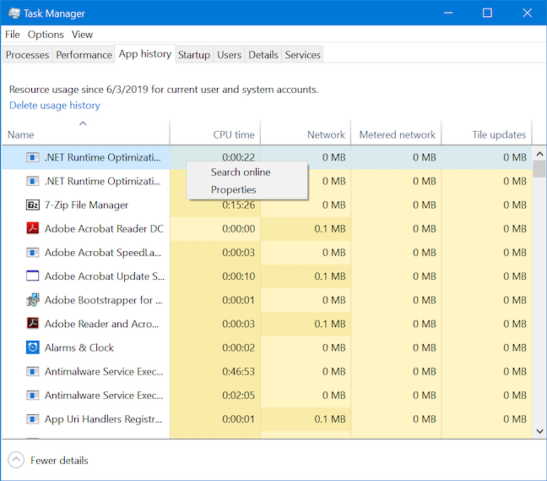The image size is (547, 481).
Task: Go to the Users tab
Action: pyautogui.click(x=230, y=55)
